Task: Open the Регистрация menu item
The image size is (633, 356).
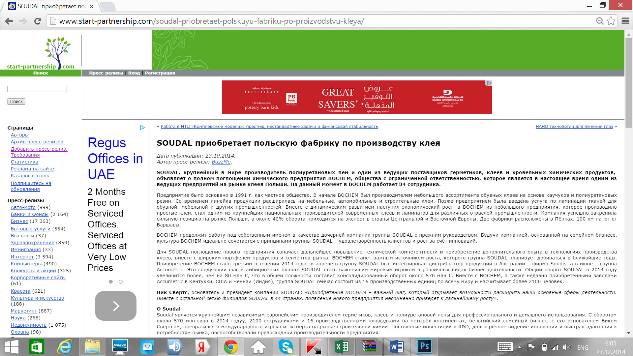Action: click(160, 73)
